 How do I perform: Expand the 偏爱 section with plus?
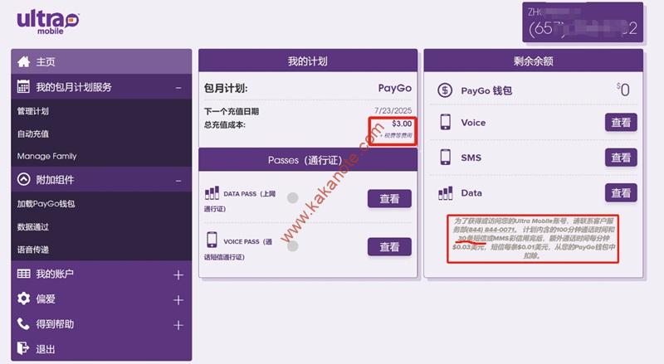178,300
